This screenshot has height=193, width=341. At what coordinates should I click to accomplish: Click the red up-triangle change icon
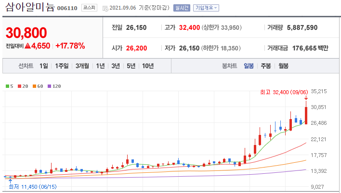point(27,46)
